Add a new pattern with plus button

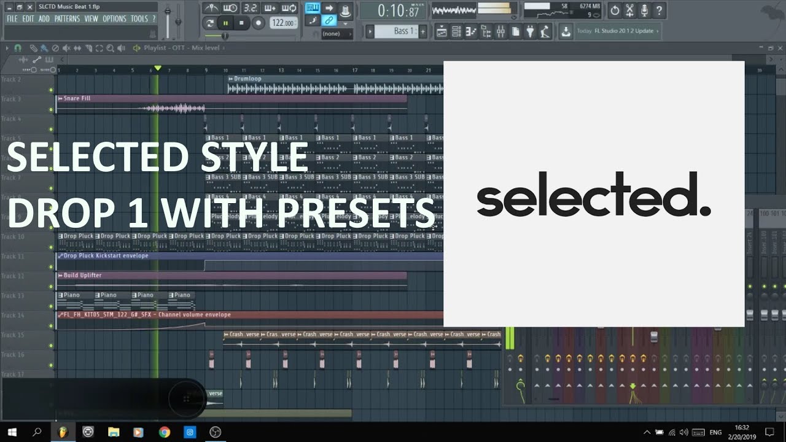[x=422, y=31]
